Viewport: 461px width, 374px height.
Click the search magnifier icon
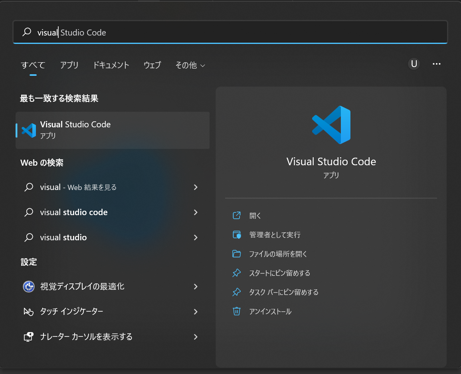point(26,32)
